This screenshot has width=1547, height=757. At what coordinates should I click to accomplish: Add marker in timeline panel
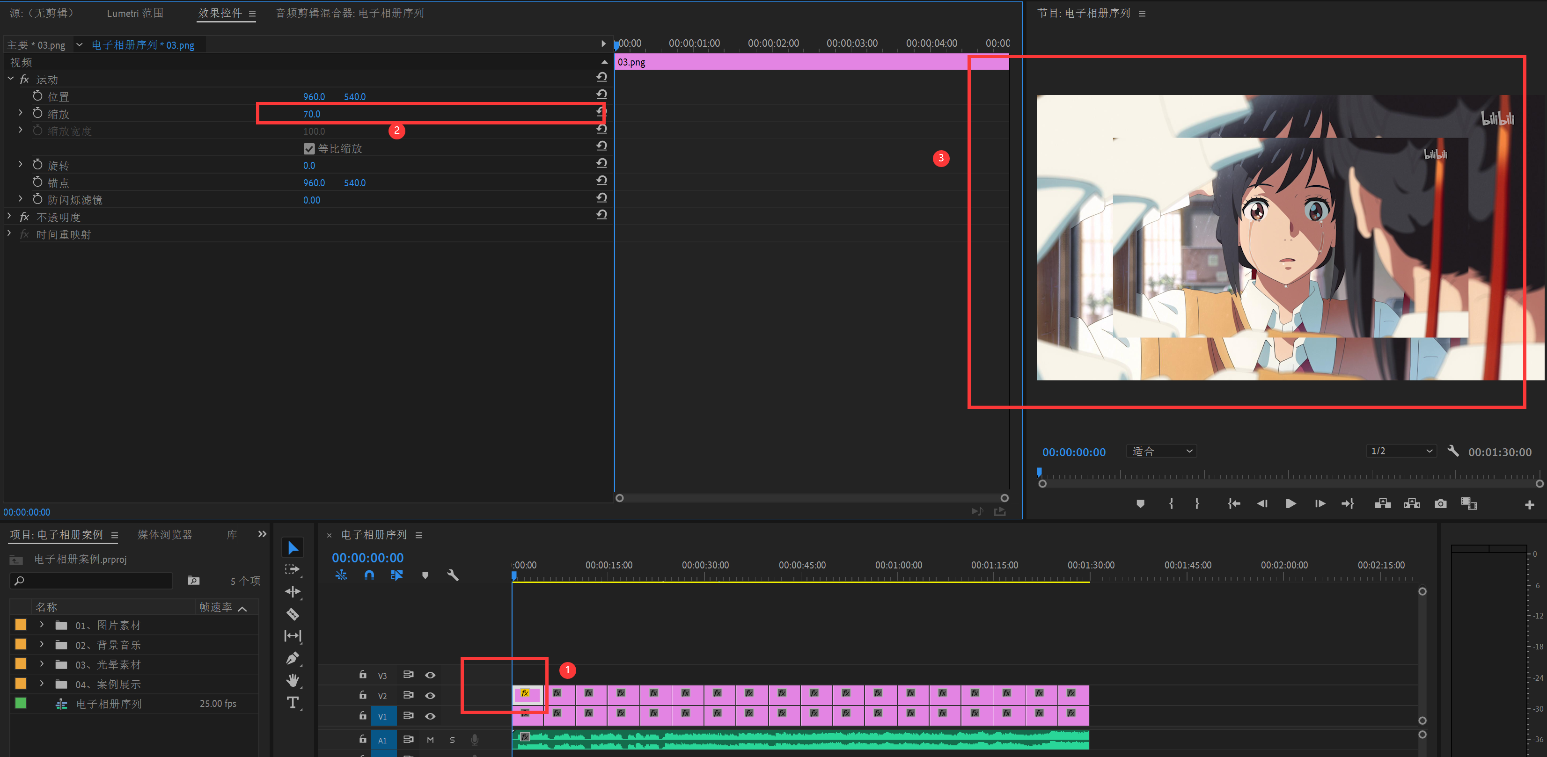[x=425, y=575]
